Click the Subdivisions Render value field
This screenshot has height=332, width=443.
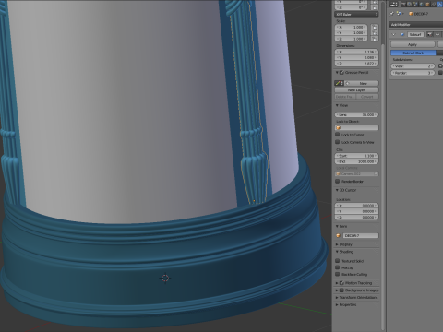point(413,73)
